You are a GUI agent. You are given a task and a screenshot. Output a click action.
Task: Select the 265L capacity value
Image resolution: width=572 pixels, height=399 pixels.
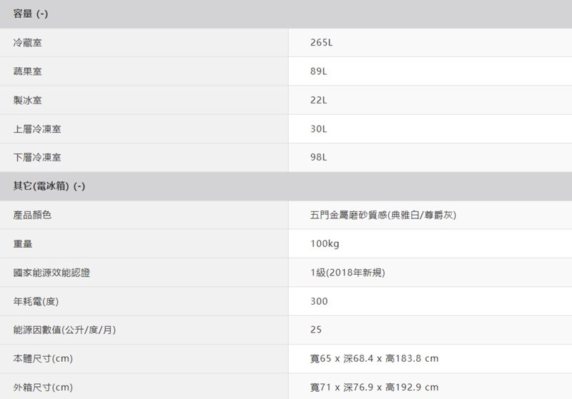[322, 43]
